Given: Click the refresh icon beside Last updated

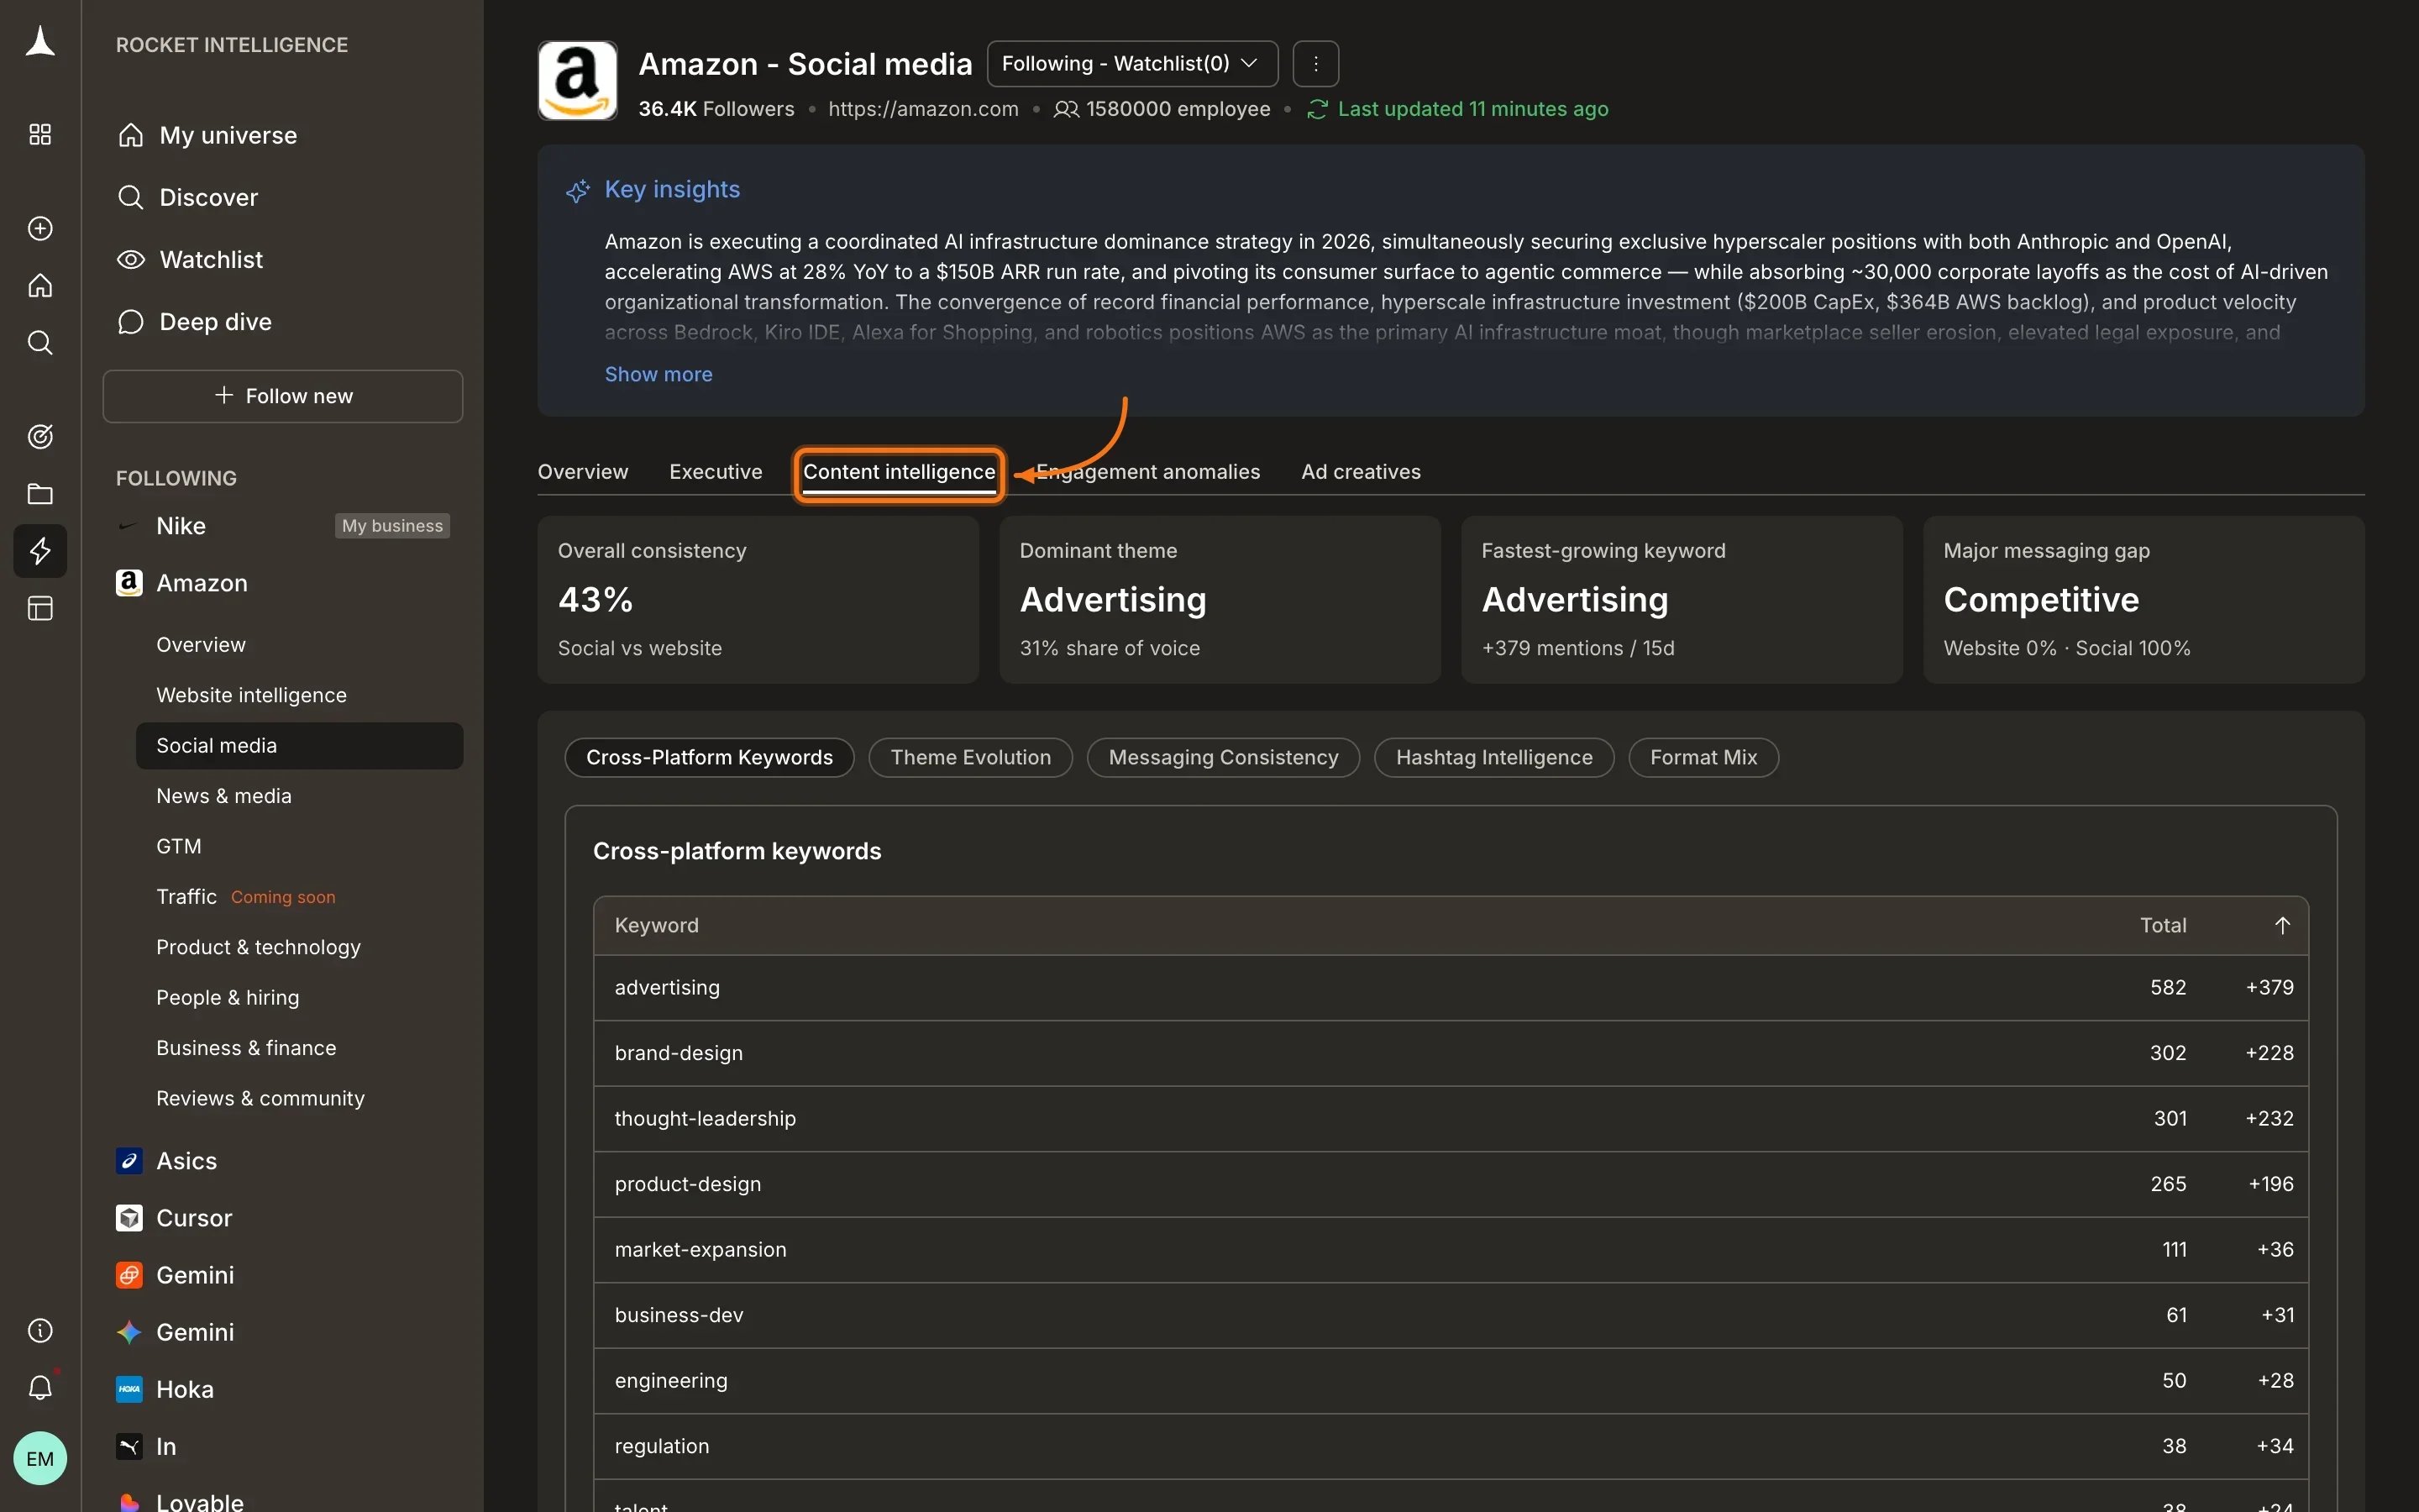Looking at the screenshot, I should click(x=1318, y=109).
